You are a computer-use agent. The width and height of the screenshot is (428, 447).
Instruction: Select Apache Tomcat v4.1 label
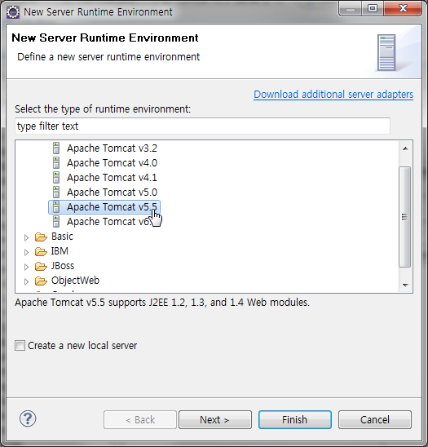[112, 177]
